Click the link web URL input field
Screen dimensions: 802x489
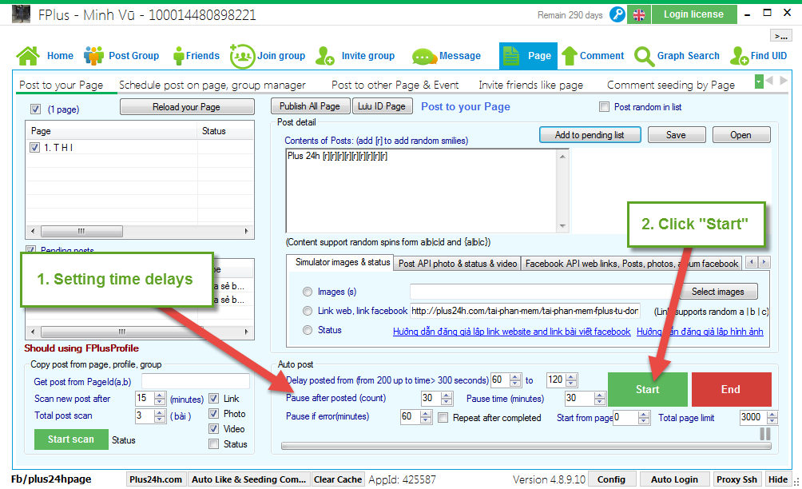(525, 311)
